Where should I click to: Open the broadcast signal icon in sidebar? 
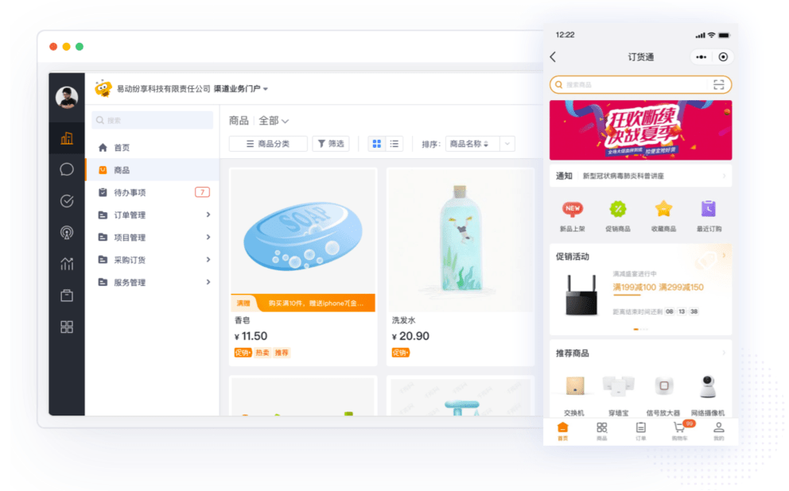coord(67,233)
